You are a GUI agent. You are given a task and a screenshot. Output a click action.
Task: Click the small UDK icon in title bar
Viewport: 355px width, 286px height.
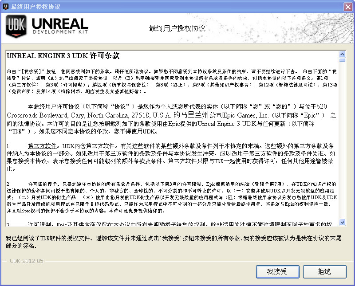click(6, 7)
